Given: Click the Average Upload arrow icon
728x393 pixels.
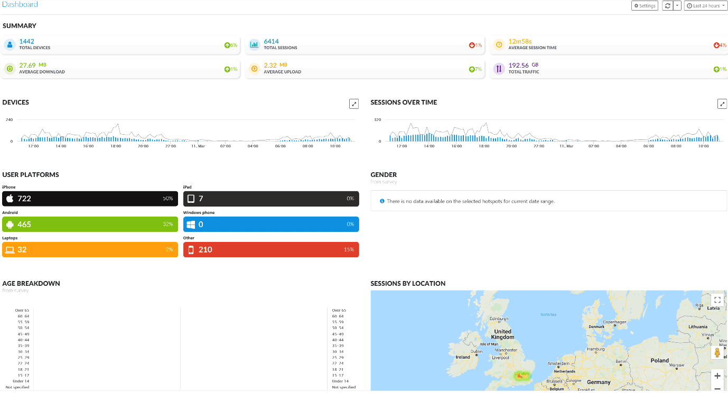Looking at the screenshot, I should pos(255,69).
